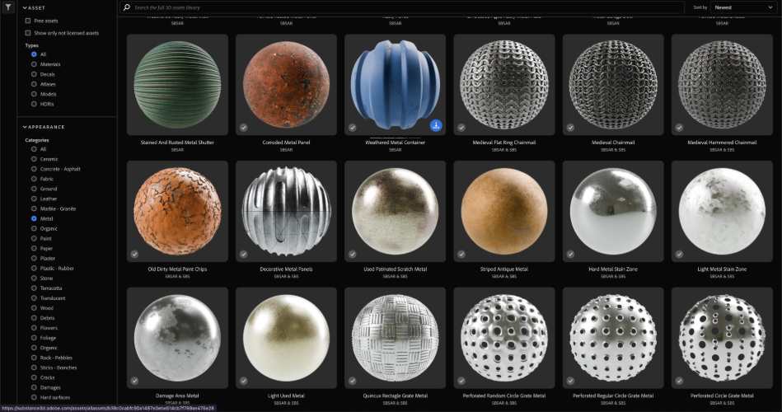Choose the Concrete - Asphalt category
This screenshot has width=782, height=412.
point(34,169)
